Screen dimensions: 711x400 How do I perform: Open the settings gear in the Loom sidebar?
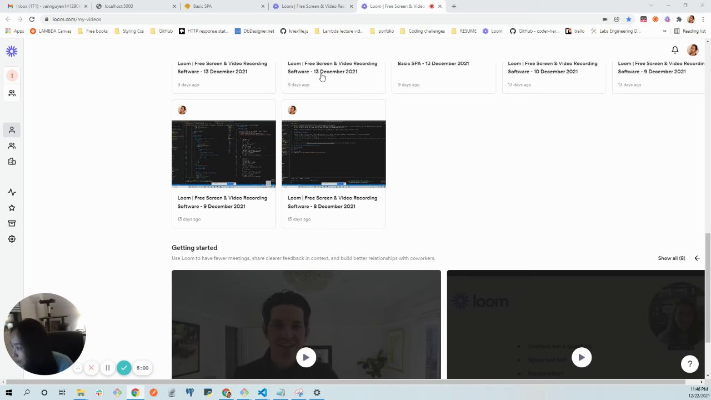click(x=12, y=239)
